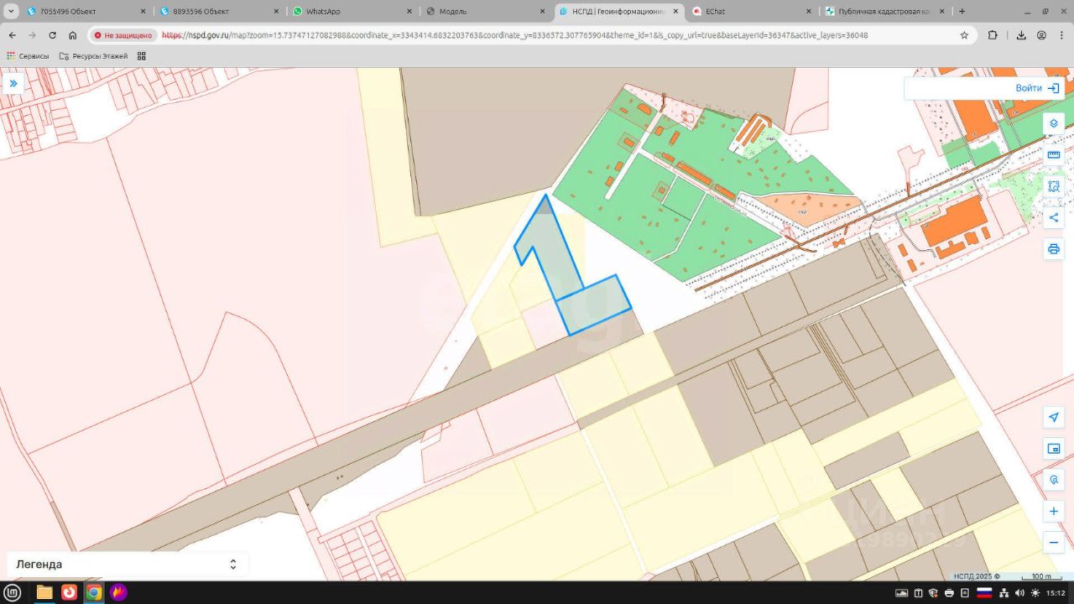Image resolution: width=1074 pixels, height=604 pixels.
Task: Open the map layers panel
Action: click(x=1054, y=123)
